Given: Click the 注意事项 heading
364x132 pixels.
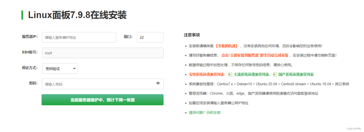Looking at the screenshot, I should click(x=192, y=35).
